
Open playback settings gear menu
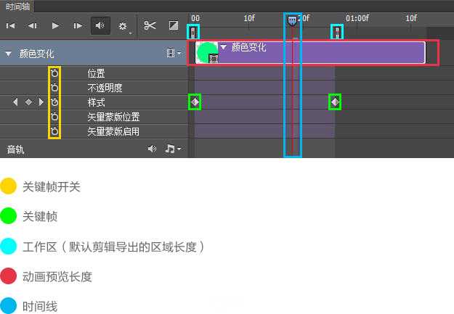[123, 26]
